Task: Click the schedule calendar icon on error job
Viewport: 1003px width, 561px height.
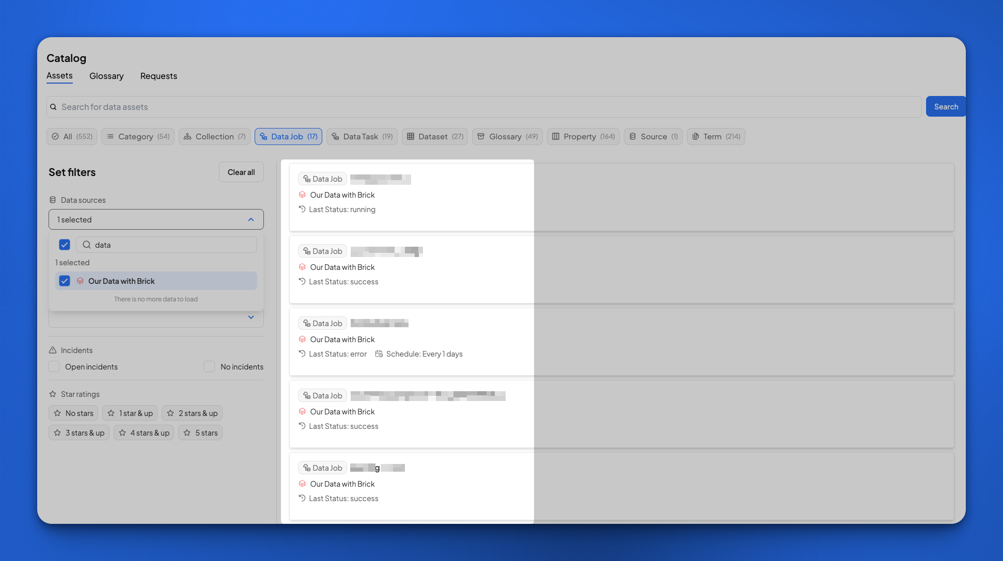Action: (379, 354)
